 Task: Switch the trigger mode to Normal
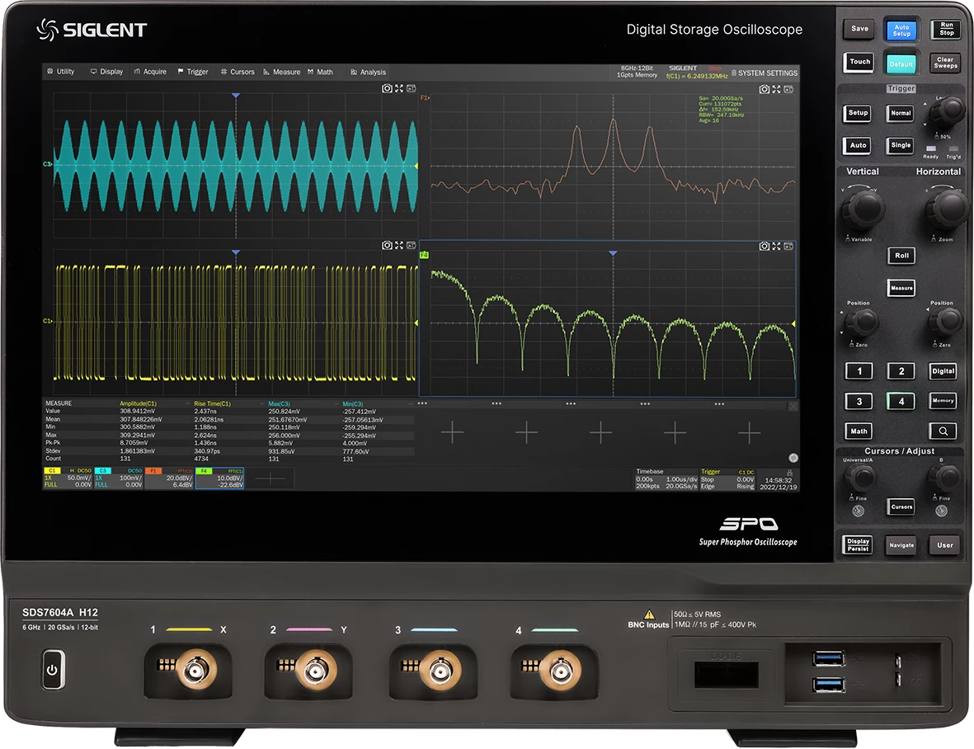tap(901, 113)
